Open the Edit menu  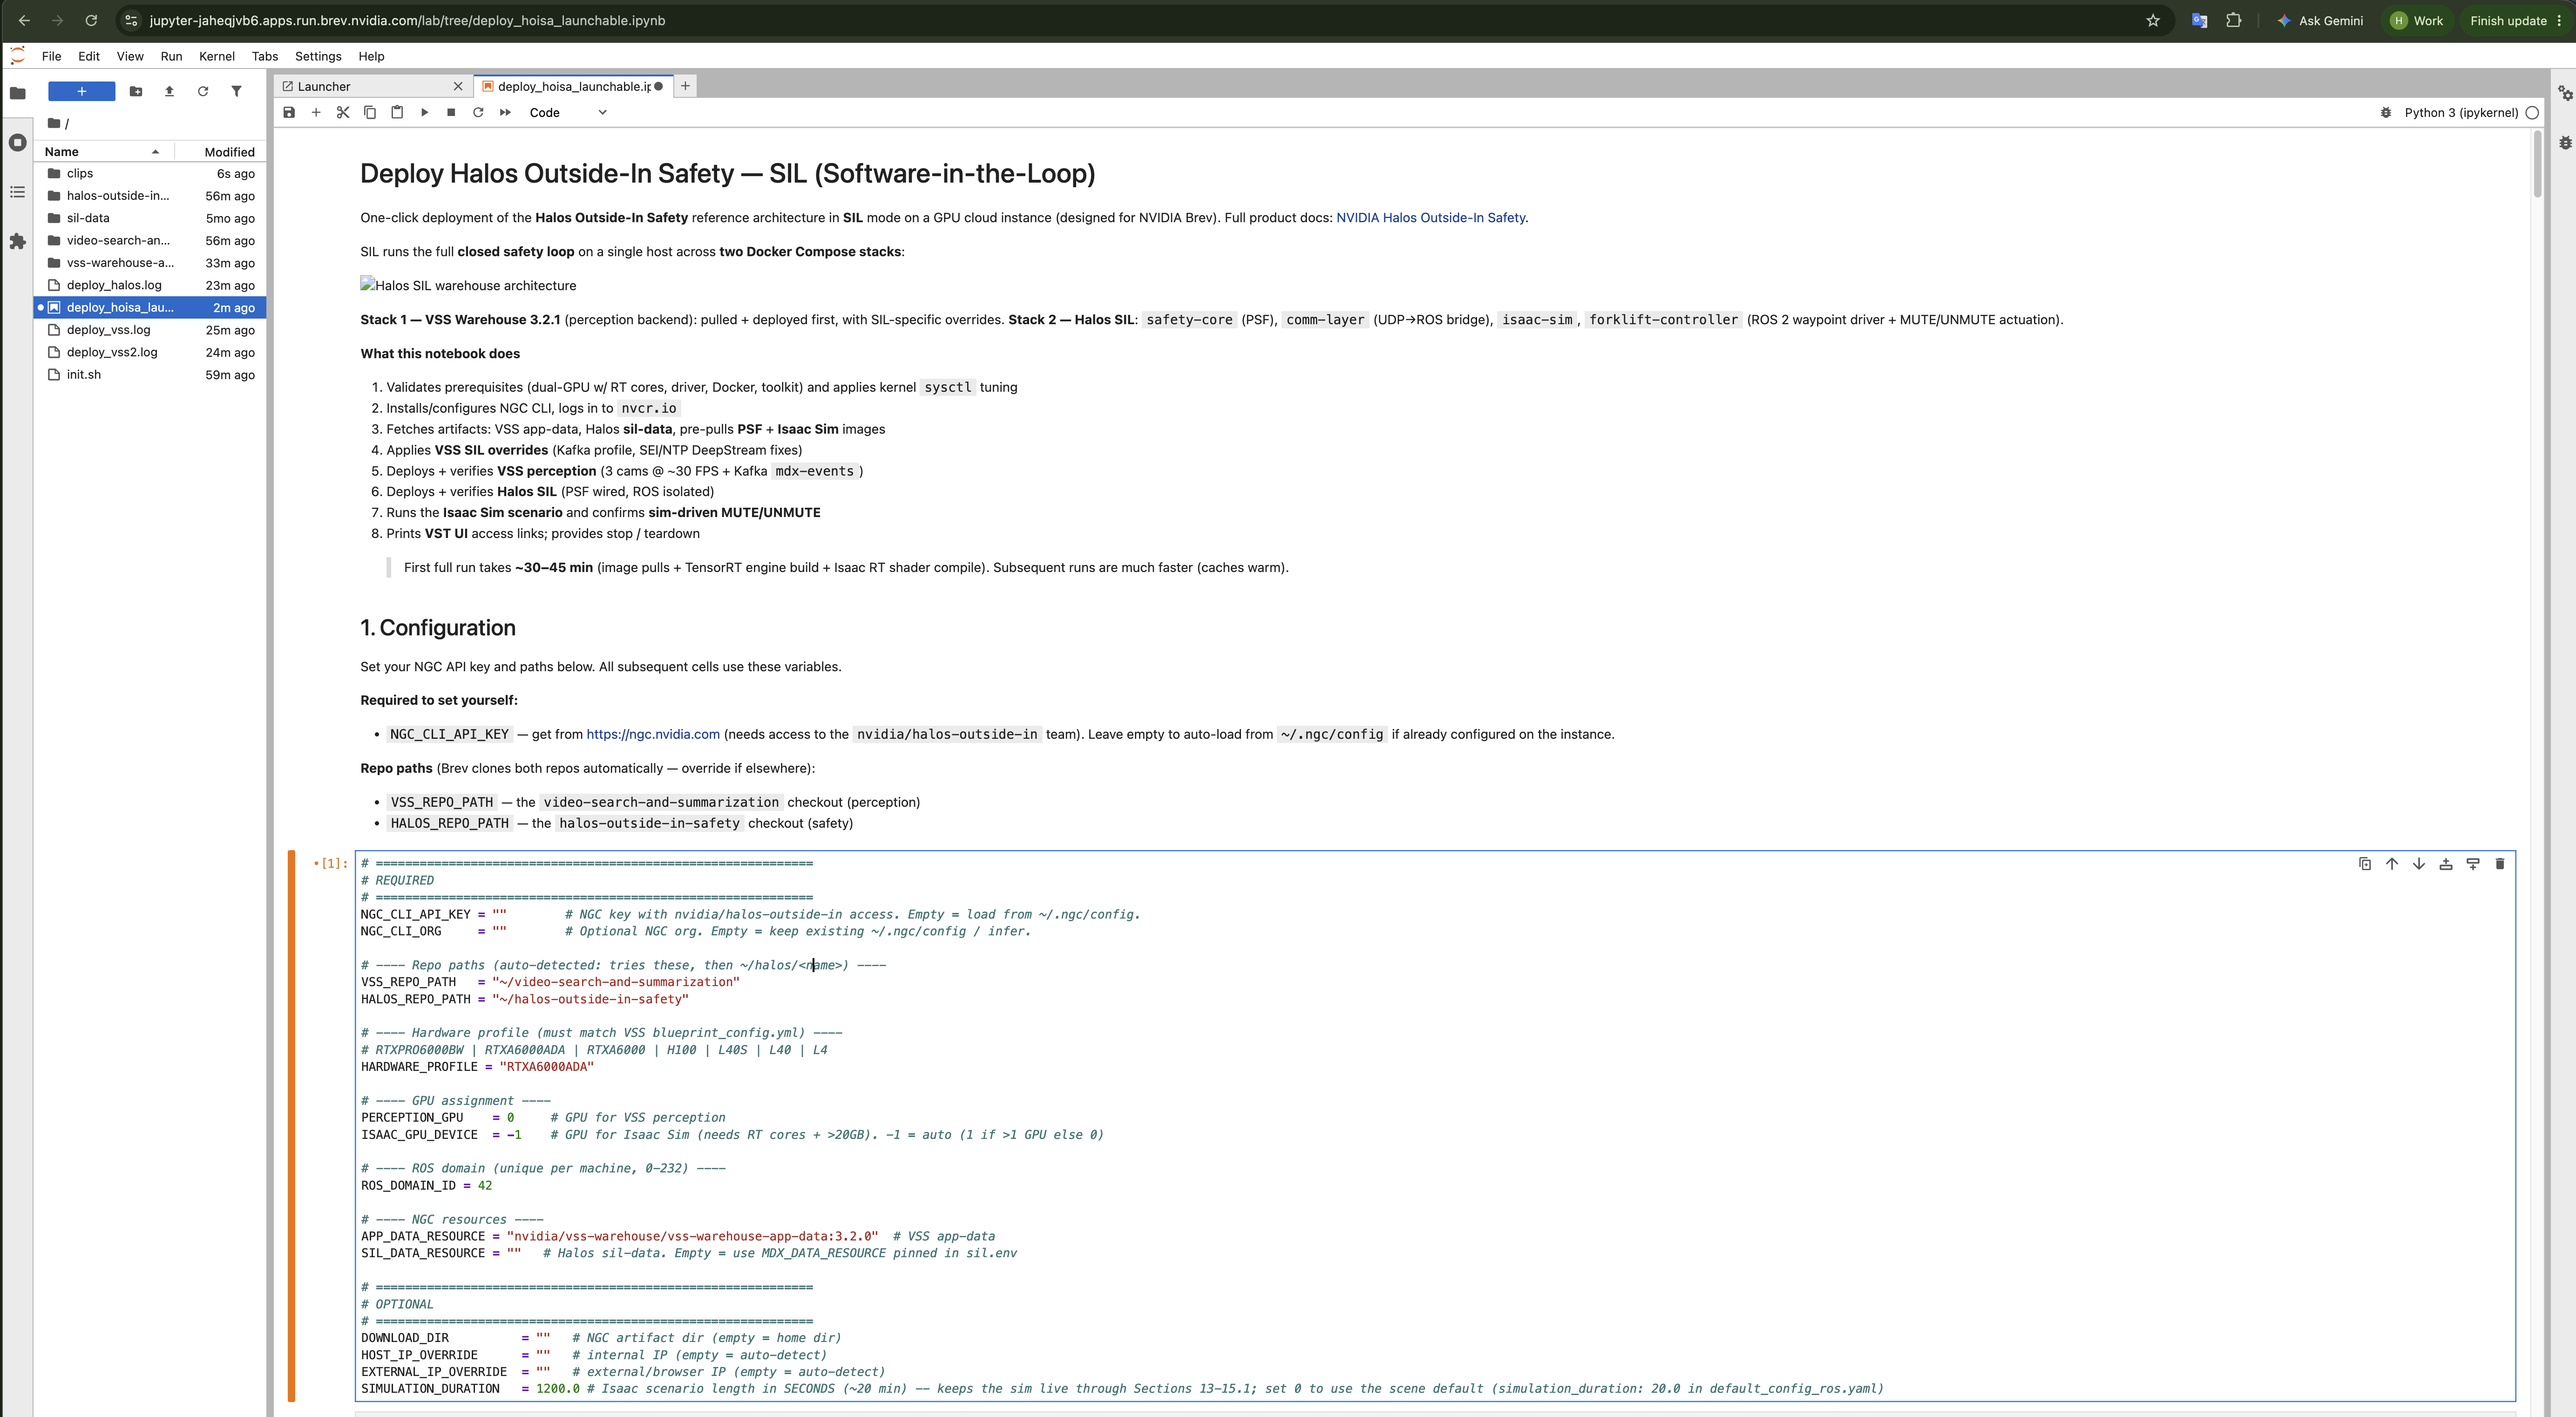89,57
